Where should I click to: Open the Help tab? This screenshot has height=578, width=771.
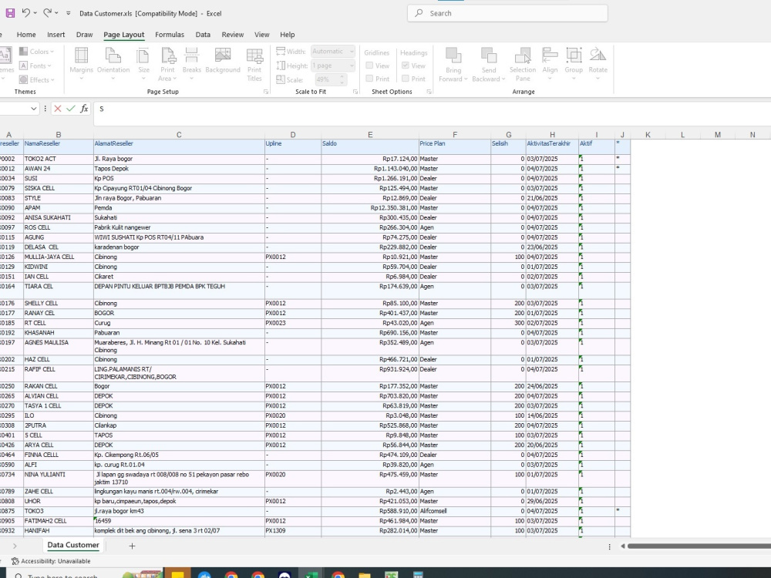[287, 35]
